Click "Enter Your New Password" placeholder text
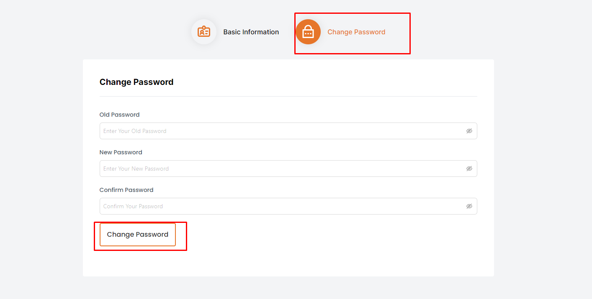The height and width of the screenshot is (299, 592). pyautogui.click(x=136, y=169)
